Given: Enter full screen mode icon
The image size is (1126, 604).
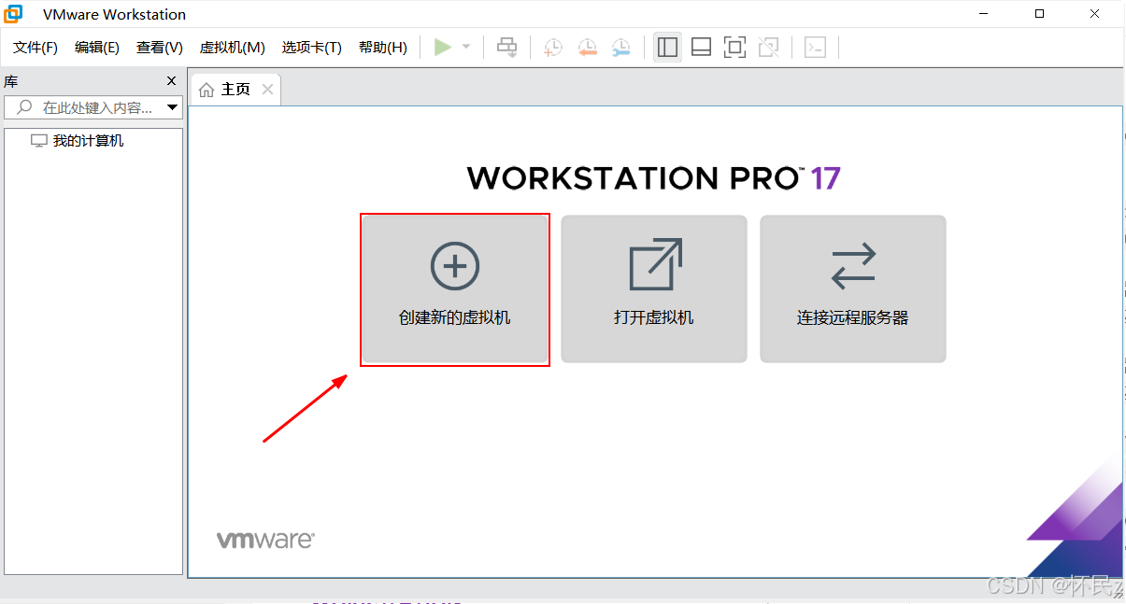Looking at the screenshot, I should click(x=734, y=47).
